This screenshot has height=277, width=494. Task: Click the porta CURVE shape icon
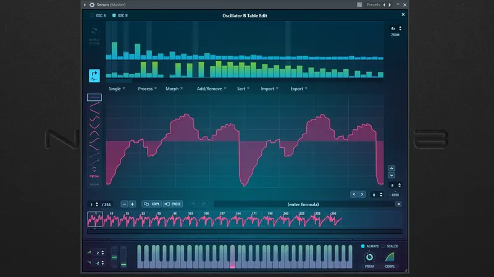(390, 257)
